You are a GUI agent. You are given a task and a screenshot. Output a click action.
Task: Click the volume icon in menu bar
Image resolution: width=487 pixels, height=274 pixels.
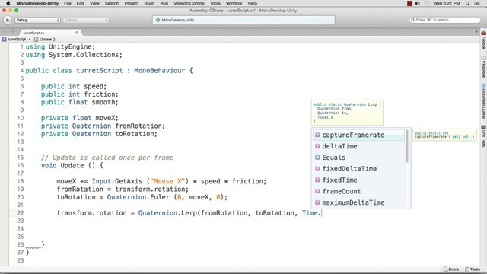click(x=418, y=3)
